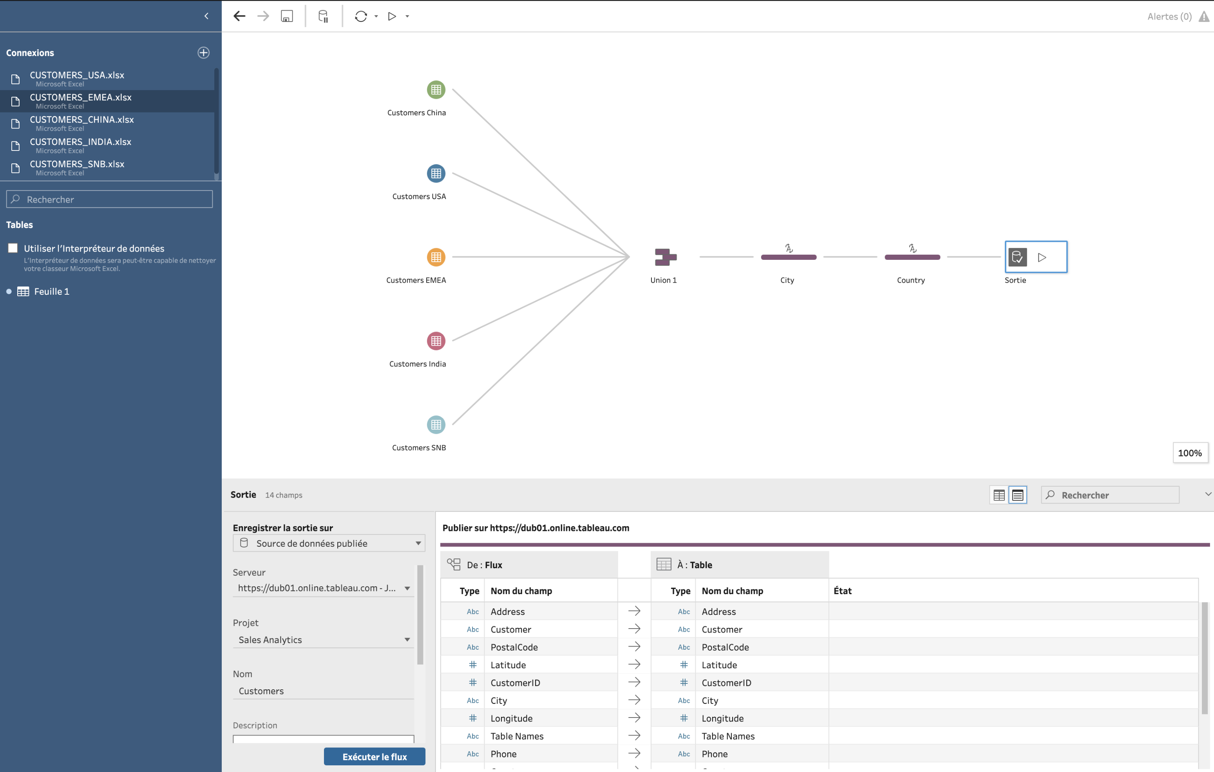Click the 100% zoom level indicator
The image size is (1214, 772).
click(1190, 453)
